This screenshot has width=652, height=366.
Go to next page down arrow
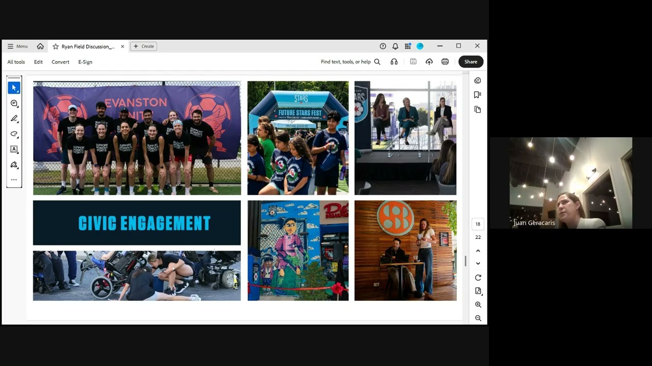pos(478,263)
